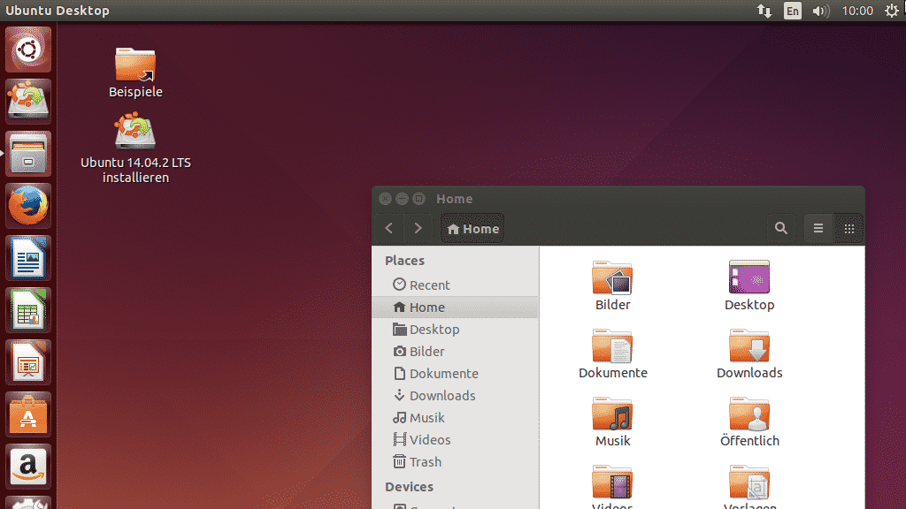Click the Ubuntu Desktop panel title

(x=58, y=11)
